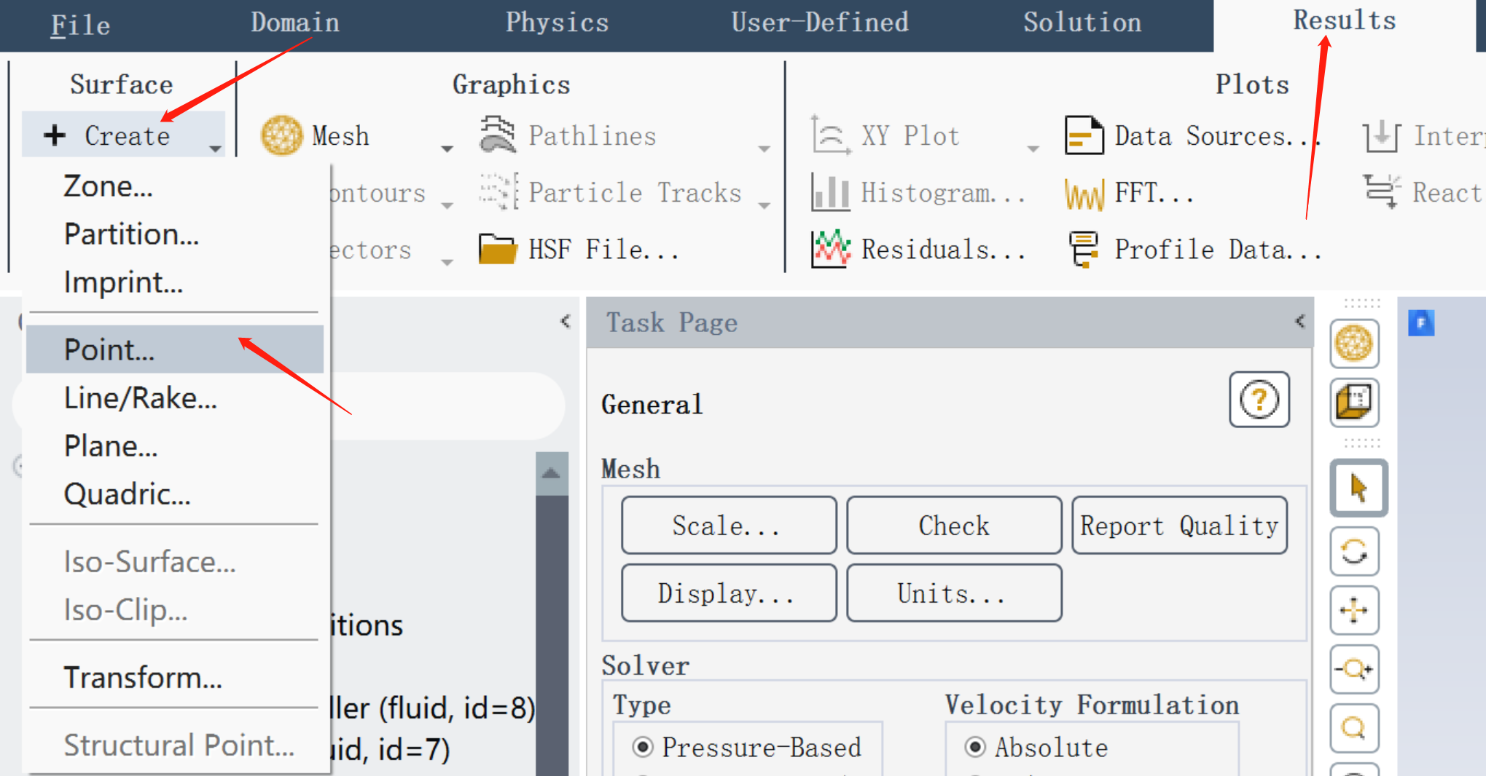The width and height of the screenshot is (1486, 776).
Task: Select the Pressure-Based solver type
Action: tap(643, 747)
